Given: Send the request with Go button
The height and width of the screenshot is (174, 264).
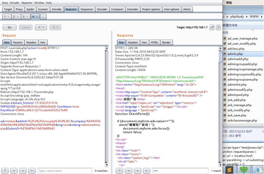Looking at the screenshot, I should (10, 27).
